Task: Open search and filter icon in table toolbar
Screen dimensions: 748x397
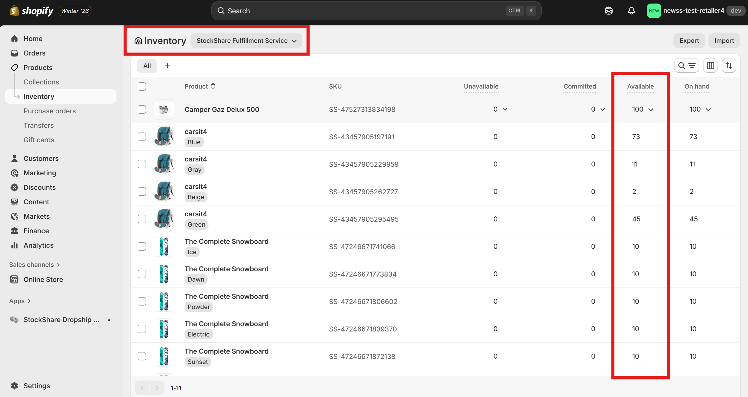Action: [x=686, y=66]
